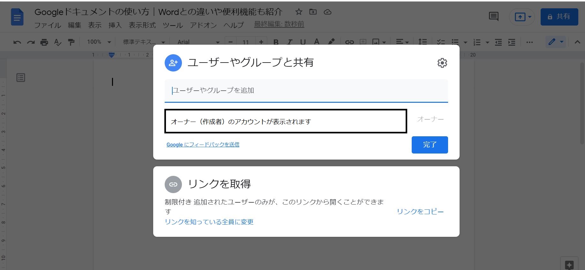Open the Arial font dropdown
Viewport: 585px width, 270px height.
(199, 42)
